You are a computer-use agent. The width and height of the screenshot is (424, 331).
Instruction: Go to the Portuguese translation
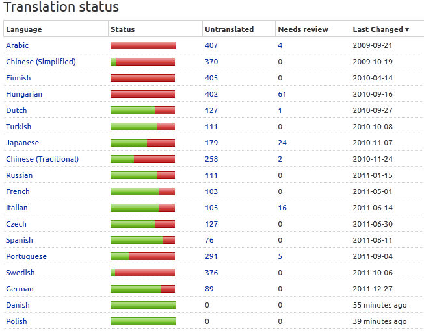pos(26,256)
